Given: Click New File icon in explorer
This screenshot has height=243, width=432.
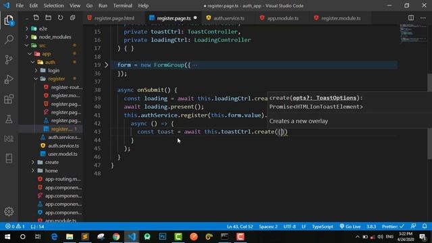Looking at the screenshot, I should click(36, 18).
